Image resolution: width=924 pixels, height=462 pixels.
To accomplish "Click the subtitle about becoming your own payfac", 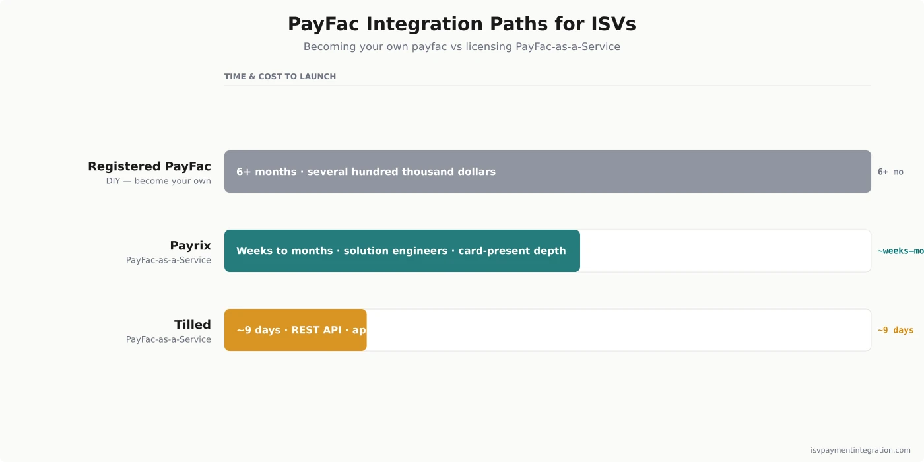I will (x=462, y=47).
